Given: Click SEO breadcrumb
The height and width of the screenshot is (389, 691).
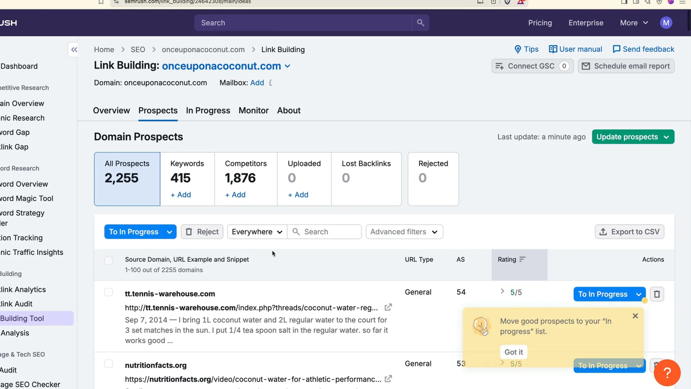Looking at the screenshot, I should tap(138, 50).
